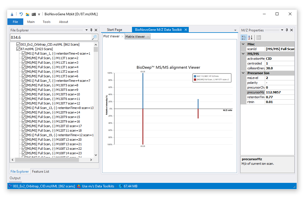
Task: Uncheck 003_Ex2_Orbitrap_CID.mzXML file checkbox
Action: (18, 44)
